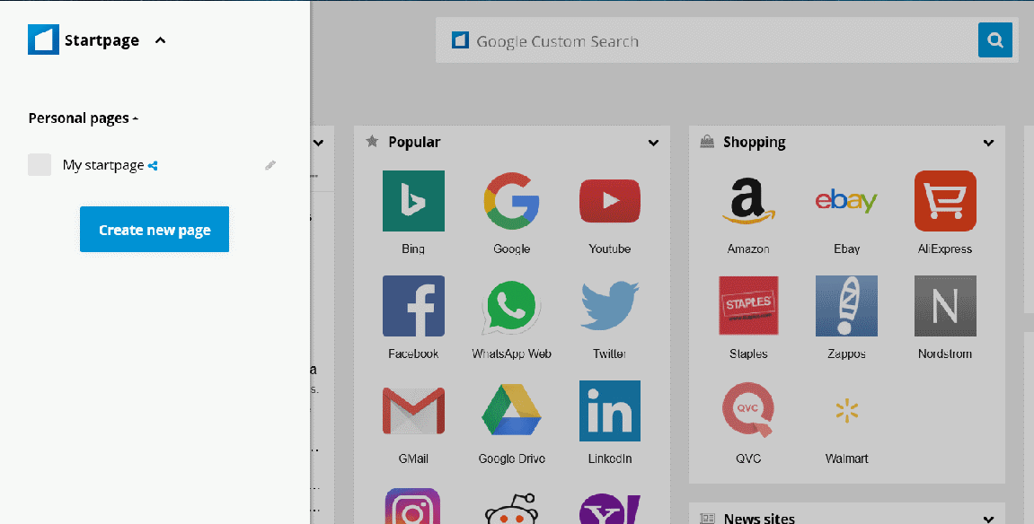Click the Popular widget title

[414, 142]
